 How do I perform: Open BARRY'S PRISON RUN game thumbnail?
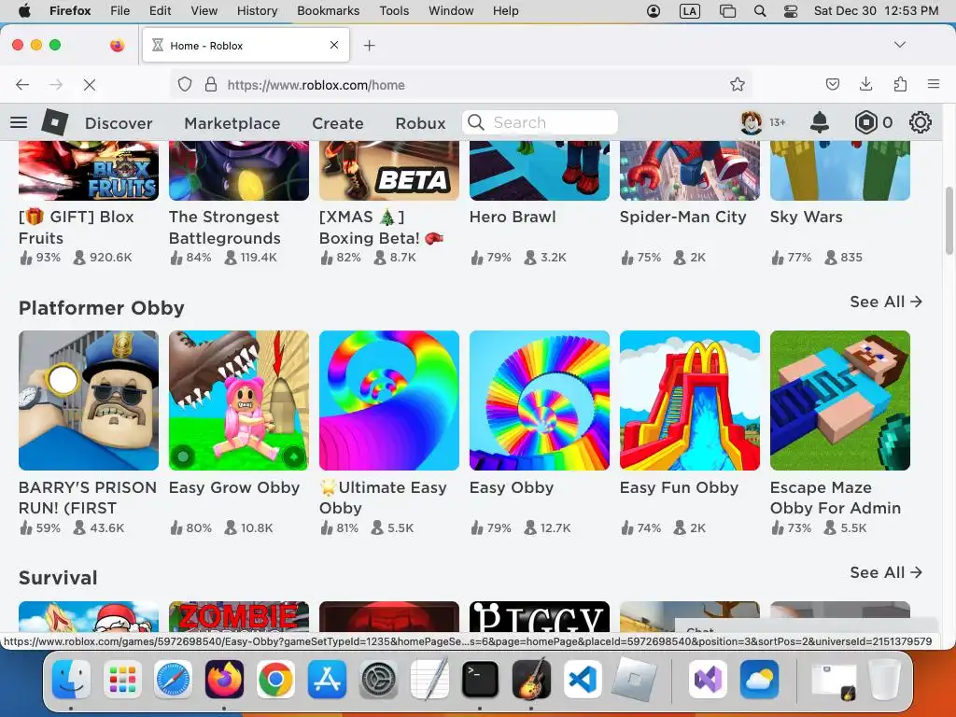point(89,401)
